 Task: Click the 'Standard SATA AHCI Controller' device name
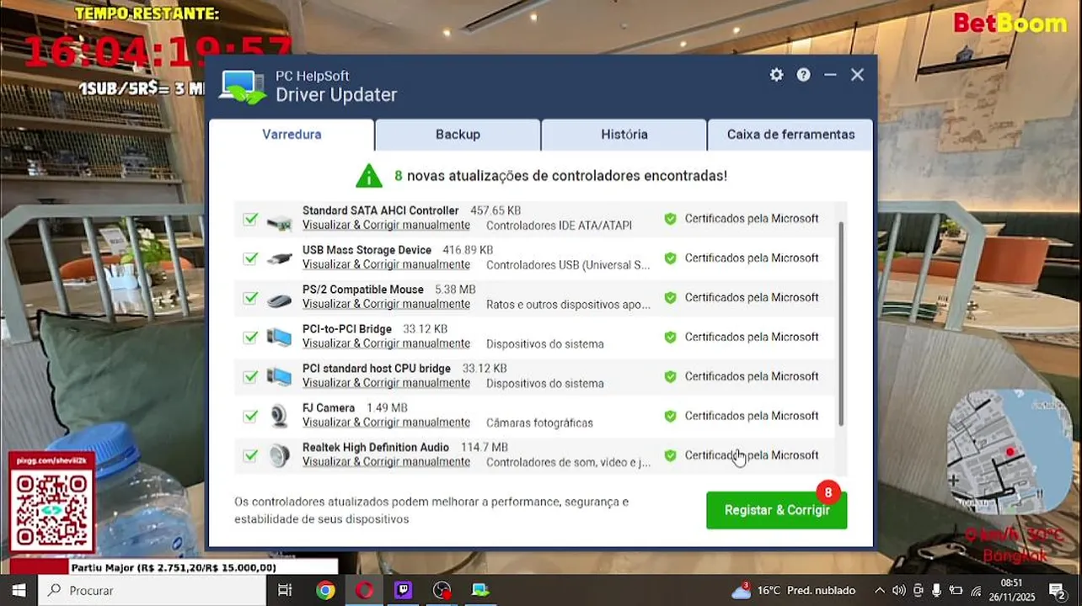click(x=380, y=210)
